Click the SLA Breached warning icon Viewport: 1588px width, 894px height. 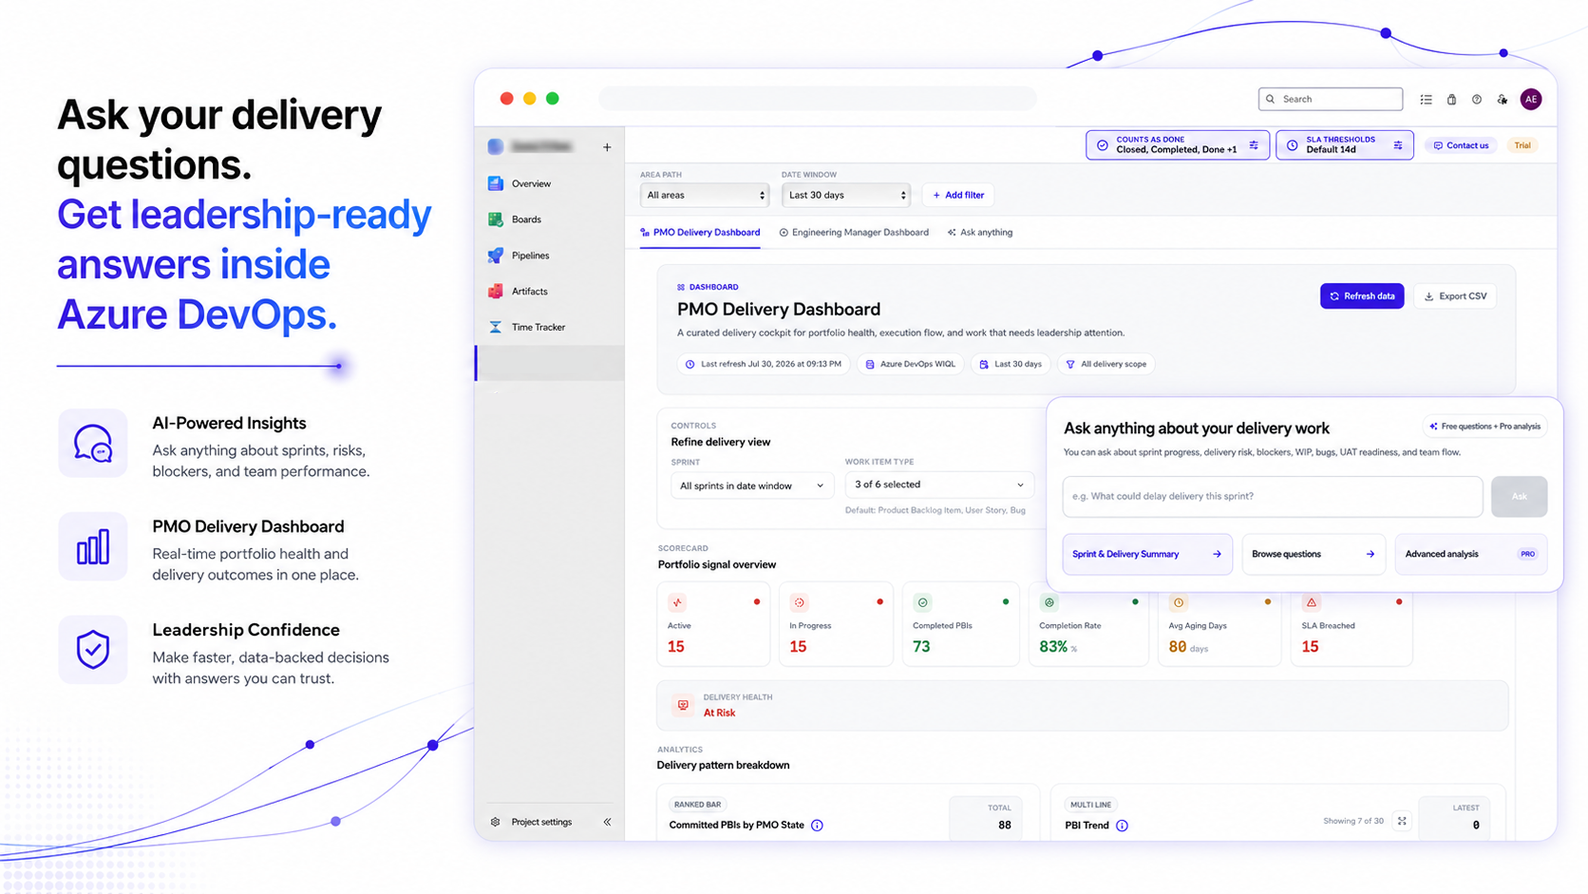pos(1311,602)
